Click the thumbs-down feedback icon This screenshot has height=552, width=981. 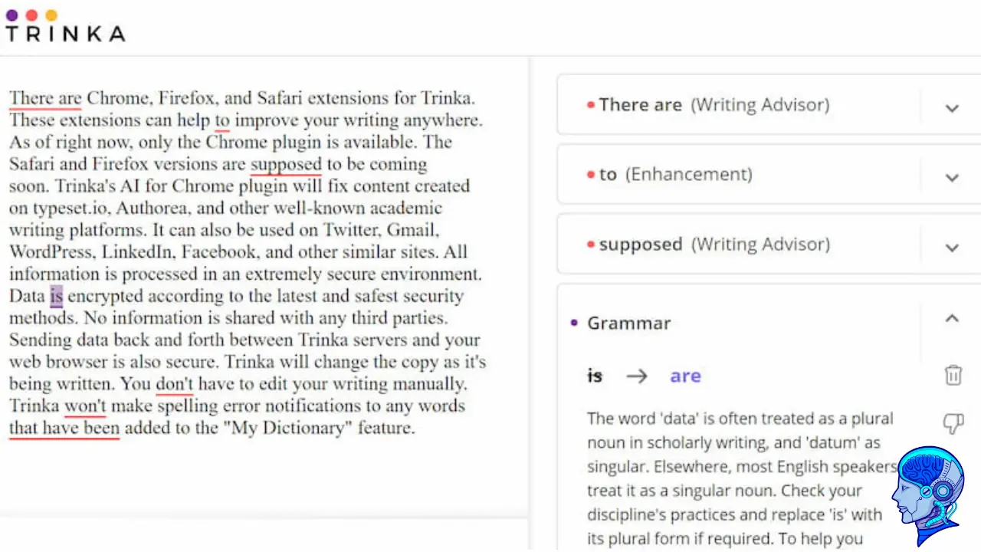click(x=953, y=423)
